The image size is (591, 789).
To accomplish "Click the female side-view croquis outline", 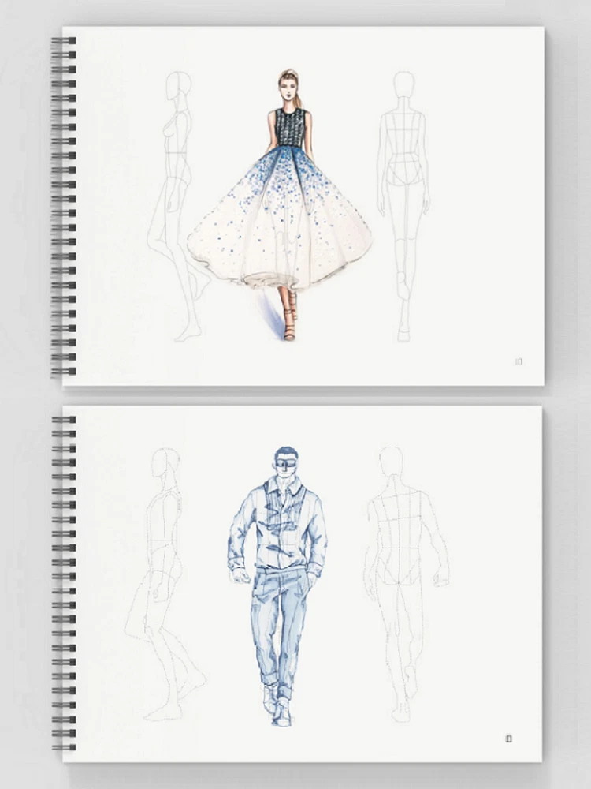I will (x=179, y=206).
